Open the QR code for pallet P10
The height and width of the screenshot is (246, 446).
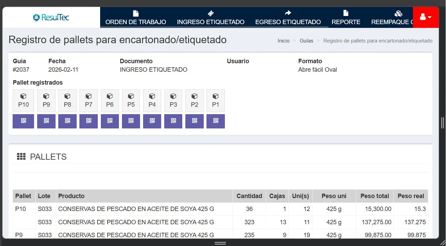[23, 121]
